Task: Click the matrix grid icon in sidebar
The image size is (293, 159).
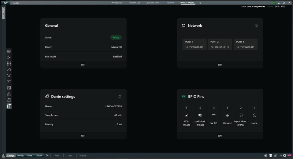Action: click(9, 63)
